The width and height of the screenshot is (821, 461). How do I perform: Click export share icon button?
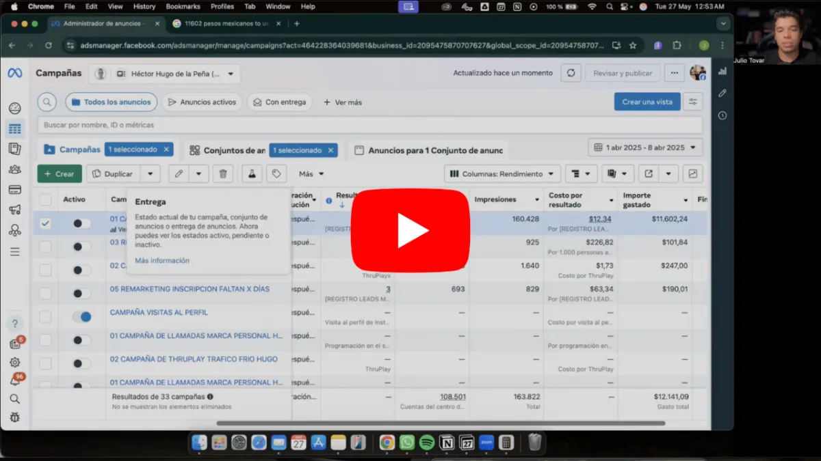pos(649,174)
